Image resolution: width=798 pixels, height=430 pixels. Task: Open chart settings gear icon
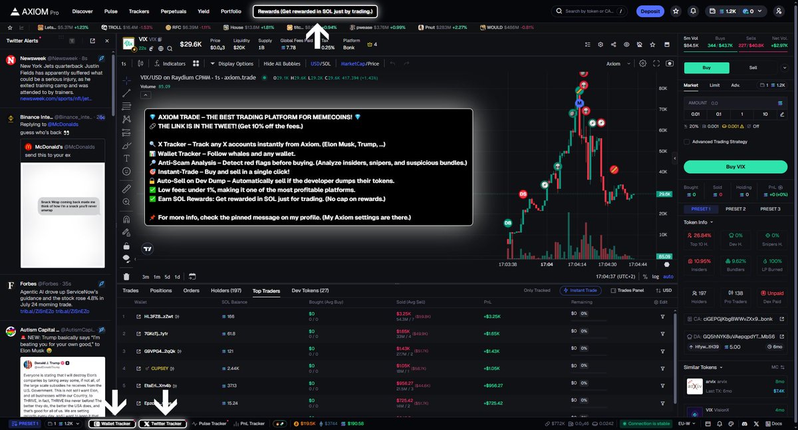pyautogui.click(x=642, y=64)
